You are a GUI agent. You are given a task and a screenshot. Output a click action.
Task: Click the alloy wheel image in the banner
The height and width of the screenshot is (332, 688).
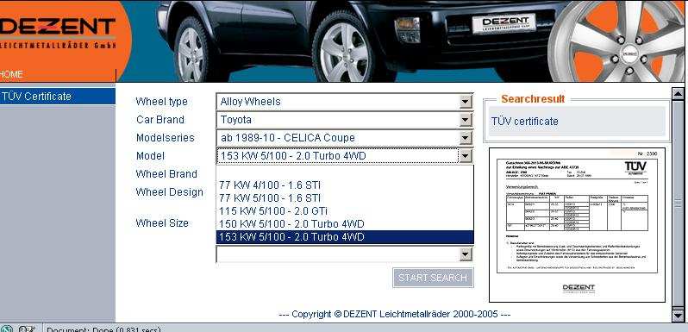tap(616, 41)
